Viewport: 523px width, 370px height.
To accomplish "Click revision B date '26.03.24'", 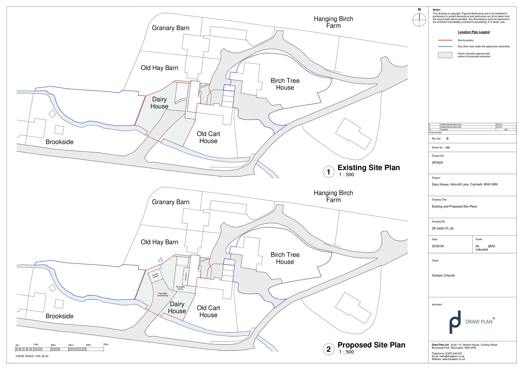I will point(499,124).
